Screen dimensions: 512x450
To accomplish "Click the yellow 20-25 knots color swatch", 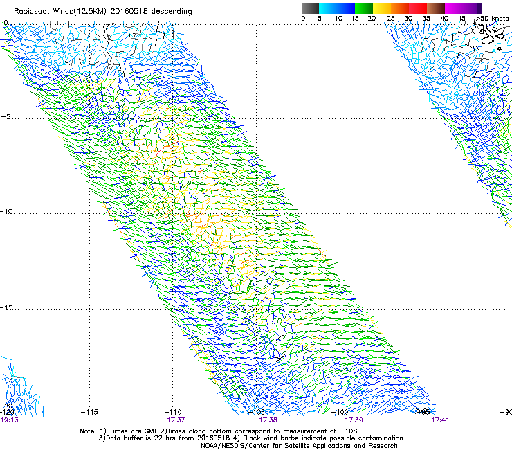I will pos(382,8).
